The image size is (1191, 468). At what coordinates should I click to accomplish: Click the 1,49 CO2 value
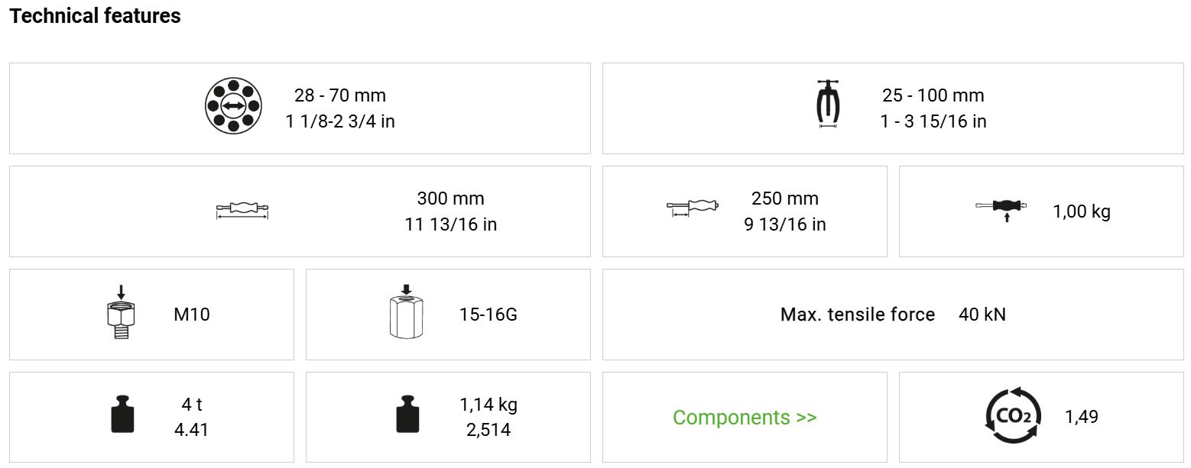click(x=1081, y=417)
